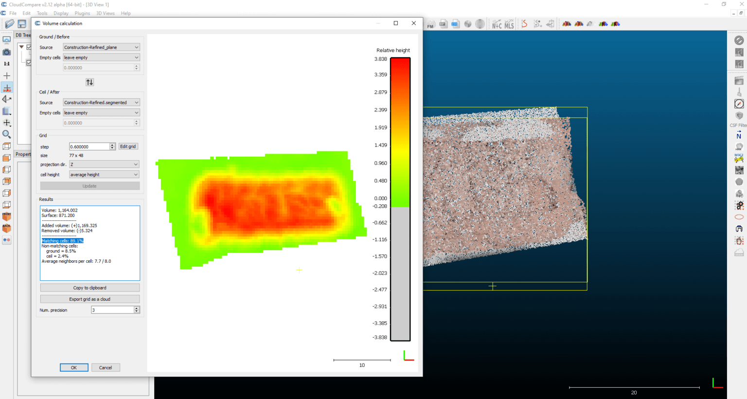The image size is (747, 399).
Task: Click the 1:1 zoom icon
Action: [x=7, y=63]
